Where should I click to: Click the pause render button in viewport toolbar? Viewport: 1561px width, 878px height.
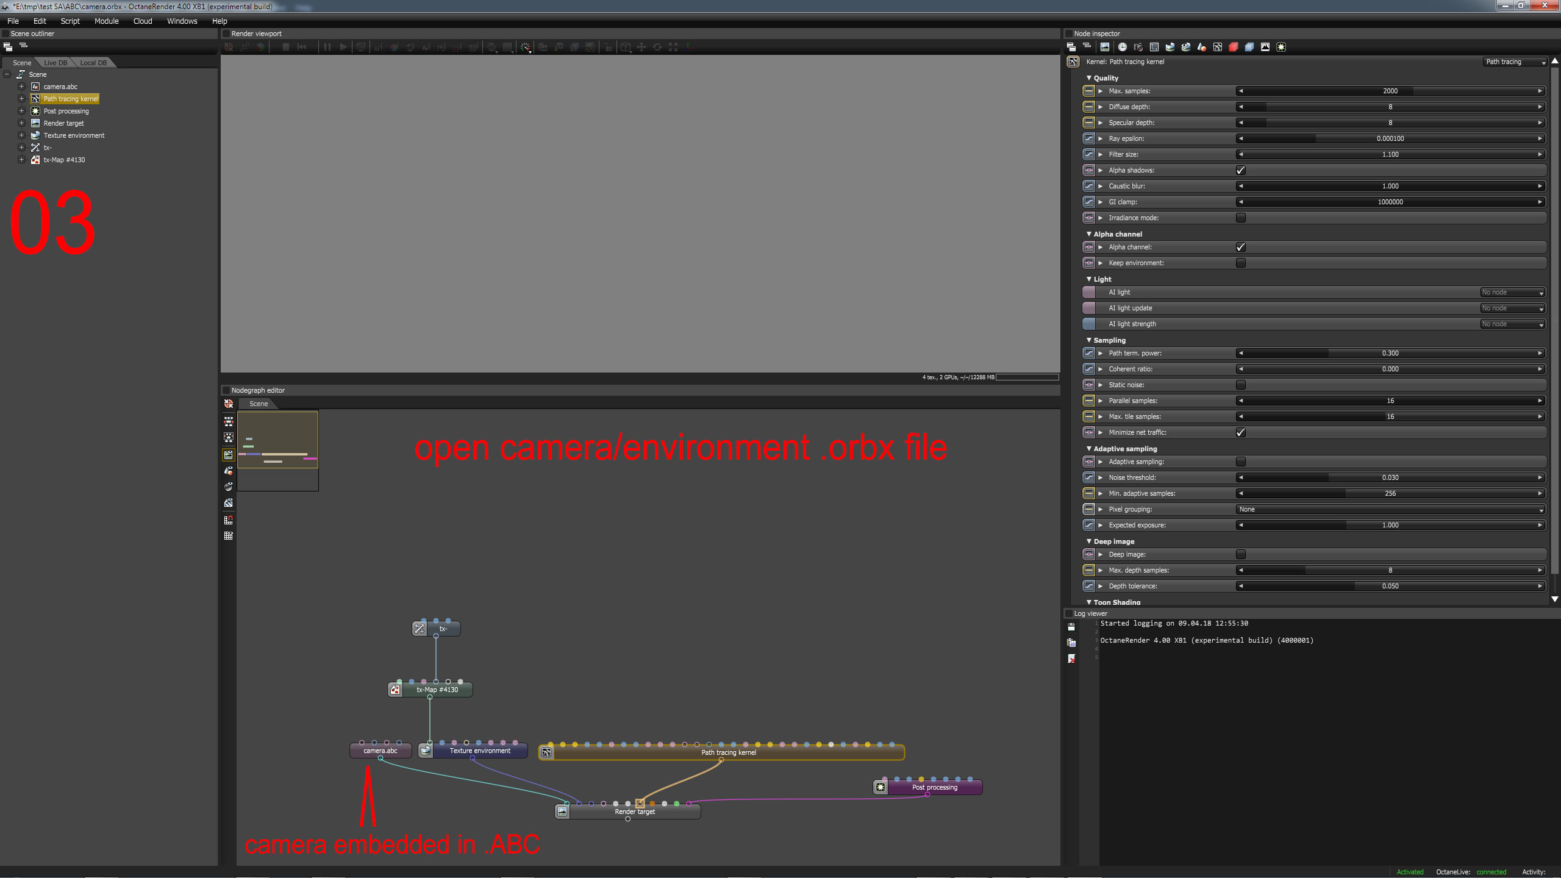[327, 47]
